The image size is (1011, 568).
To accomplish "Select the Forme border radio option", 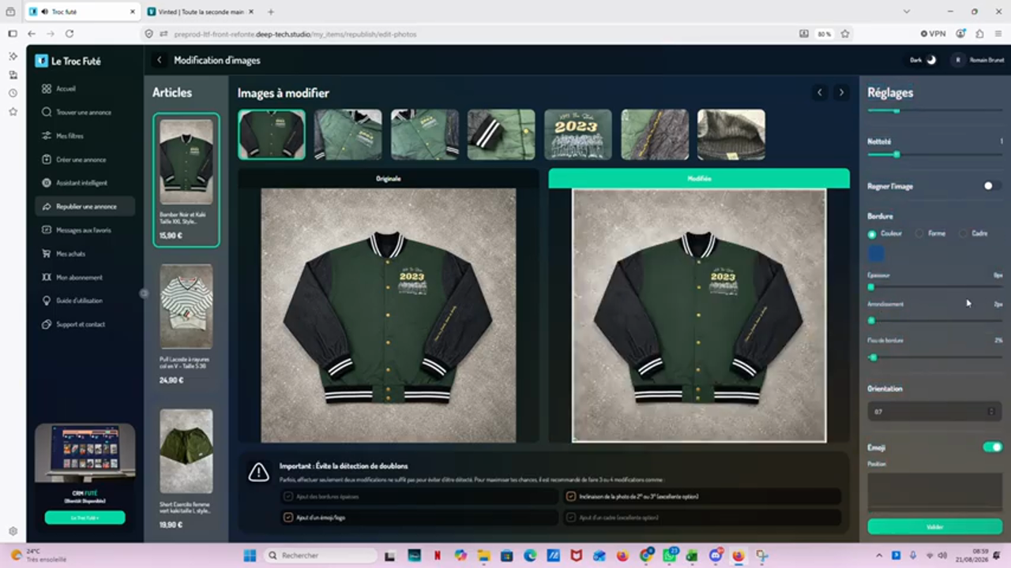I will click(919, 234).
